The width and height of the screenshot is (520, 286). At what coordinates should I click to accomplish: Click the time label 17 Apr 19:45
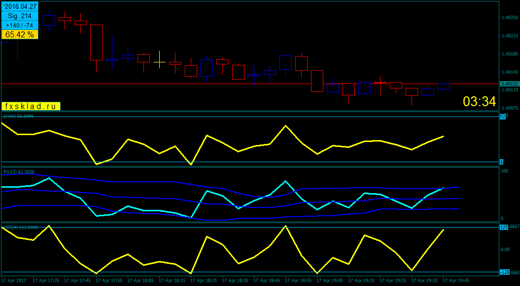[x=456, y=281]
